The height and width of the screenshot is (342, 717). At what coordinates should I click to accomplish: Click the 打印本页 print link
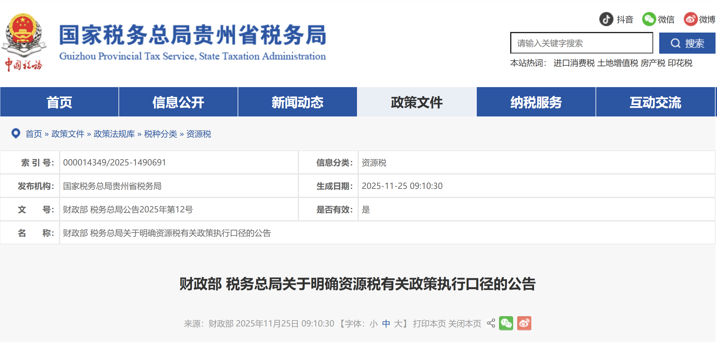429,324
